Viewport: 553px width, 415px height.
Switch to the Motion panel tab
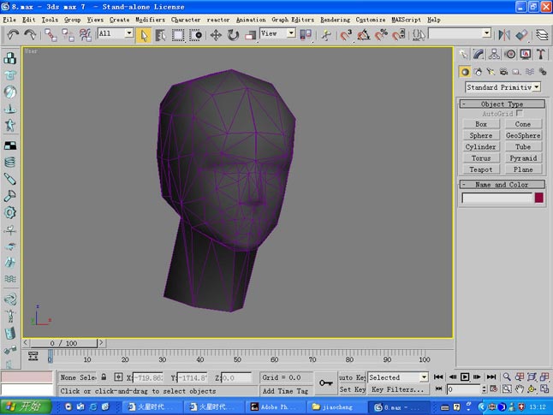[x=510, y=54]
